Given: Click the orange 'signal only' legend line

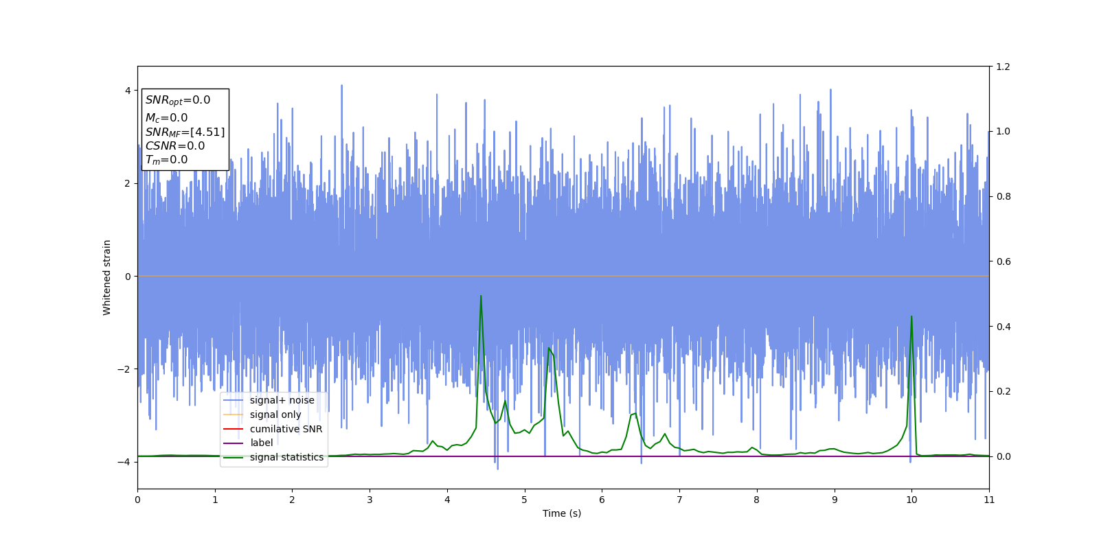Looking at the screenshot, I should 234,414.
